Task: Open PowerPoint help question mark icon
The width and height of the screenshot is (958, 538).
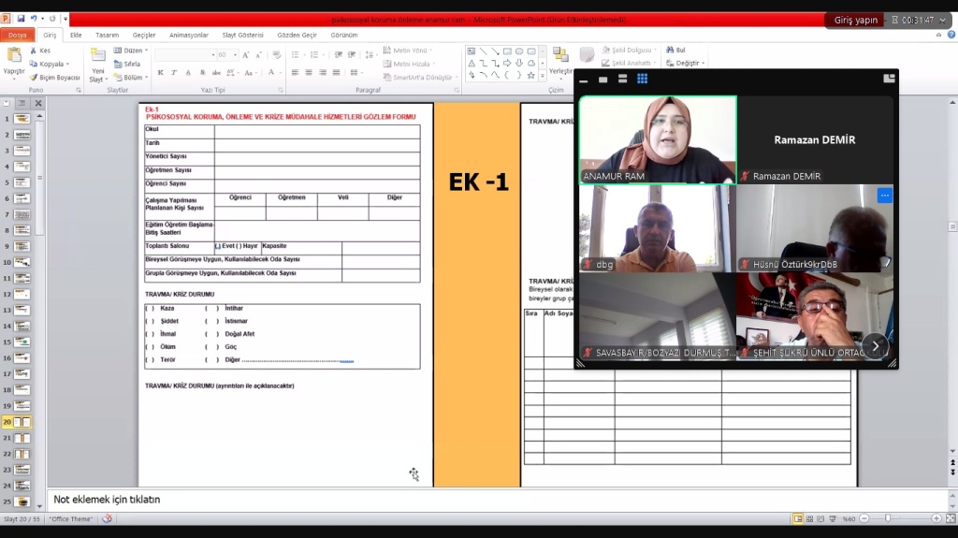Action: (950, 35)
